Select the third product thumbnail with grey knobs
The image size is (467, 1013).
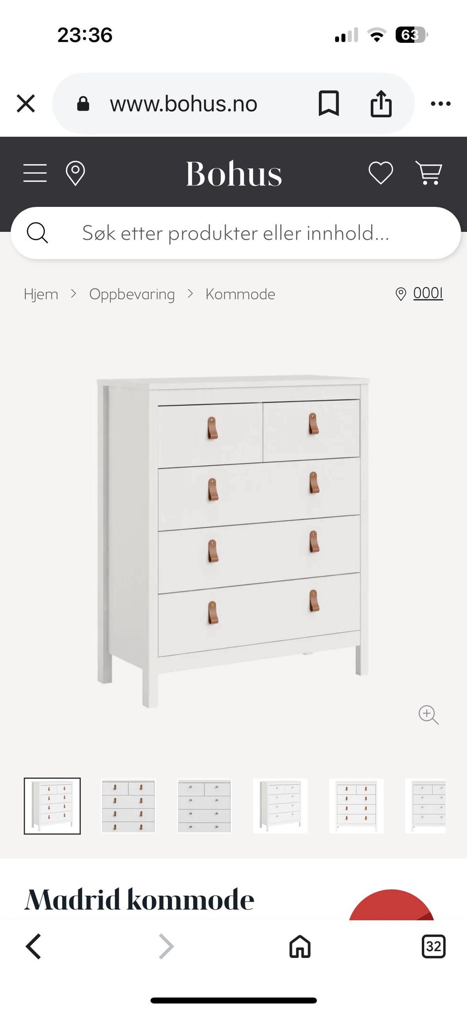click(204, 806)
